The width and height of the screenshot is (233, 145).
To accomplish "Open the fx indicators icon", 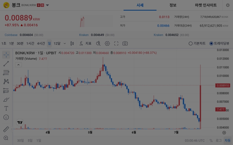I will (x=81, y=43).
